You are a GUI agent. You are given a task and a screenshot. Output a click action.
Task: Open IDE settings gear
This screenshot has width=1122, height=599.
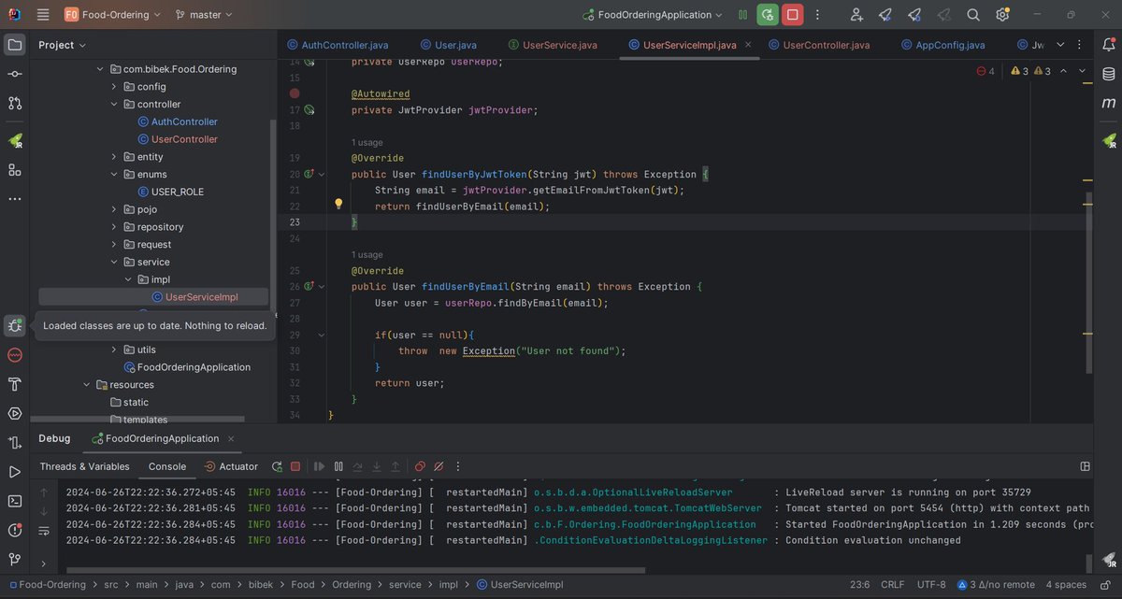coord(1002,15)
